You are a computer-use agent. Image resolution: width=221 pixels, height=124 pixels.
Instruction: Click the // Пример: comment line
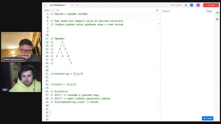coord(58,39)
